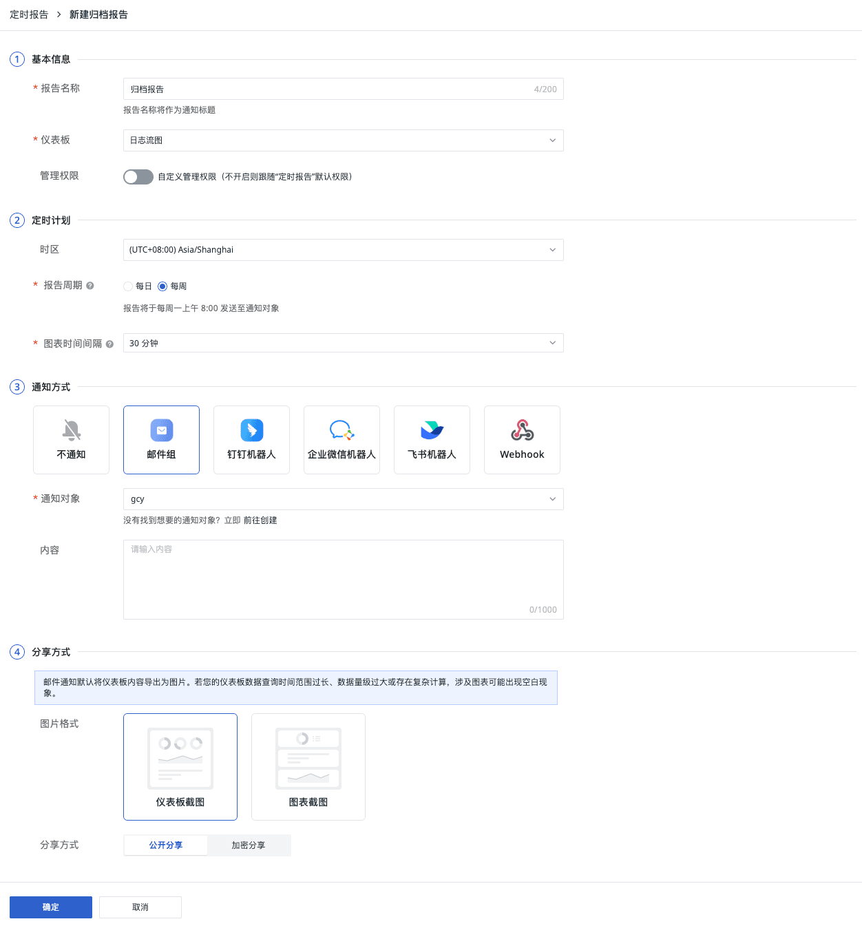Click the 确定 button

51,907
